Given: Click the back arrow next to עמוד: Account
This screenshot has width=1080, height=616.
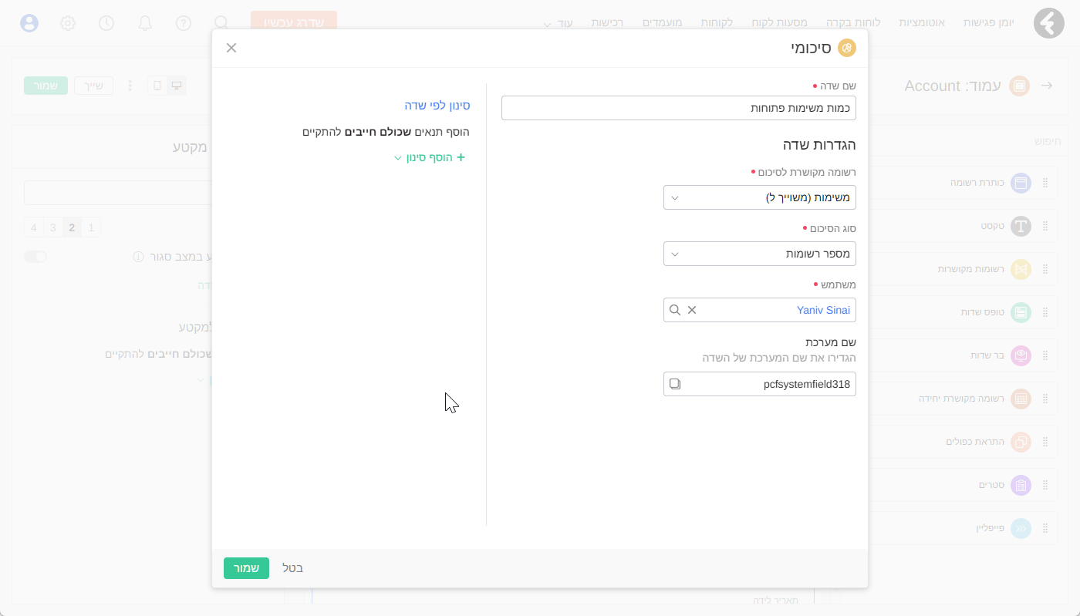Looking at the screenshot, I should click(1047, 86).
